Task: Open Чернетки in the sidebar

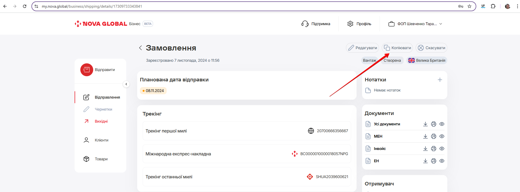Action: pos(103,109)
